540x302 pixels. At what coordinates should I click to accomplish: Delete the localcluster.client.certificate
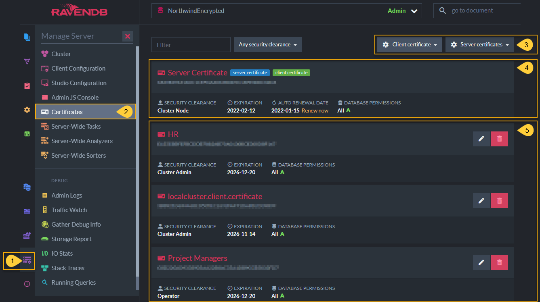pyautogui.click(x=500, y=200)
